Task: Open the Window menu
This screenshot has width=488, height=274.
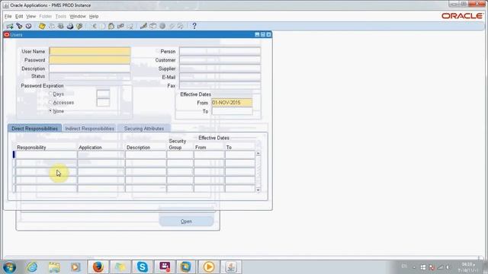Action: pos(78,16)
